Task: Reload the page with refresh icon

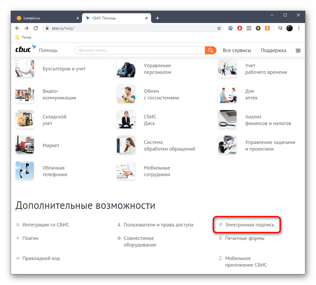Action: tap(36, 28)
